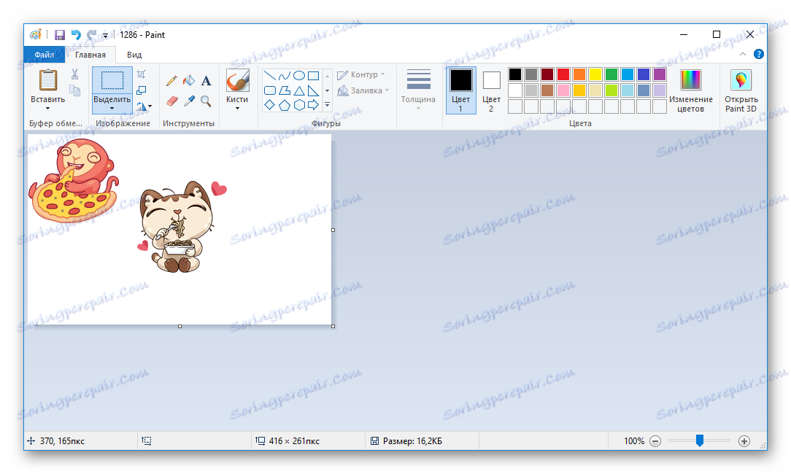
Task: Click Открыть Paint 3D button
Action: click(741, 90)
